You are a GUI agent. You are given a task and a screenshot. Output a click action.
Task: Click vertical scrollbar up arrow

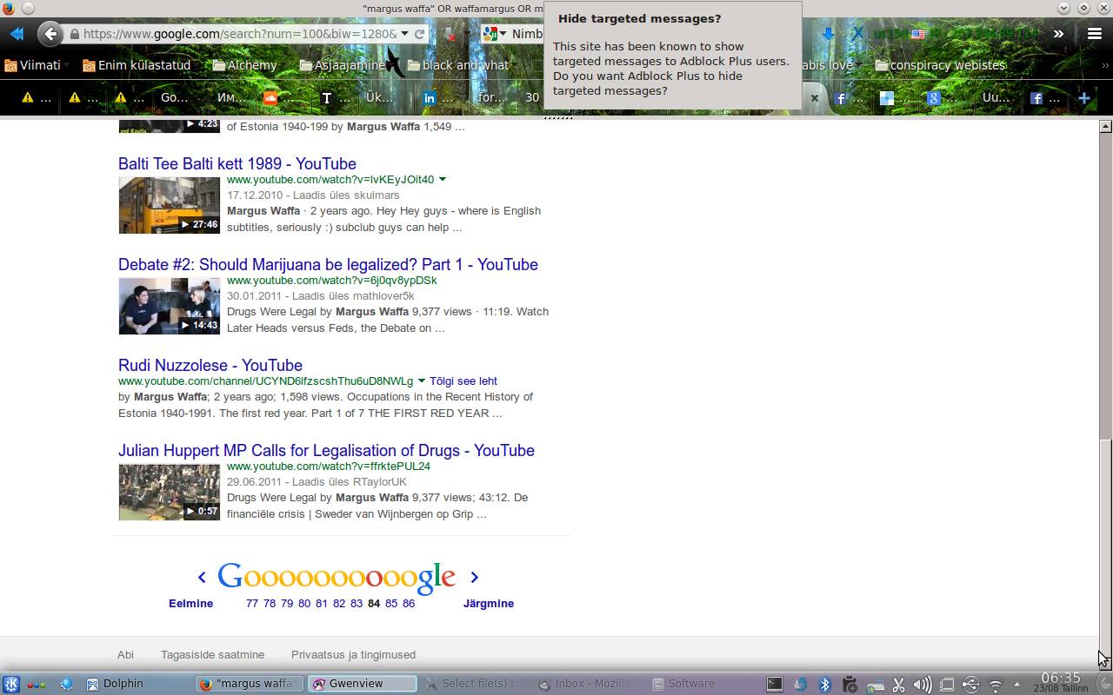pyautogui.click(x=1105, y=127)
